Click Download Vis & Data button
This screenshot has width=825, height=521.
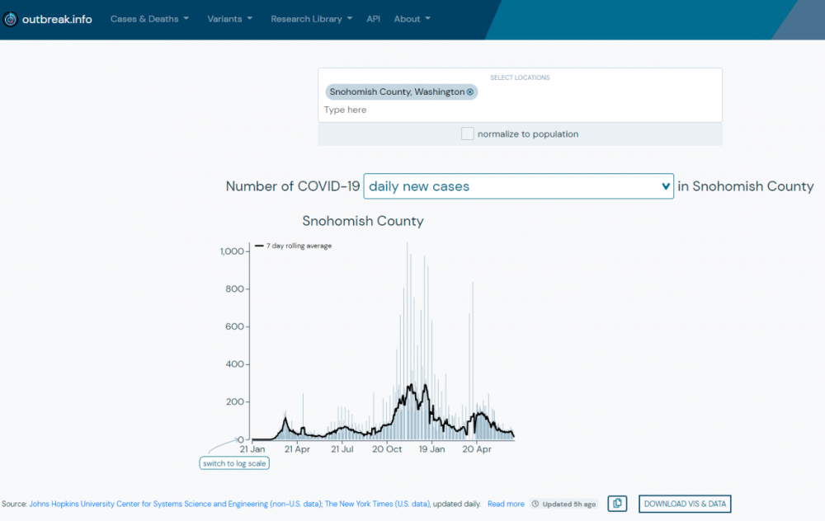coord(685,504)
